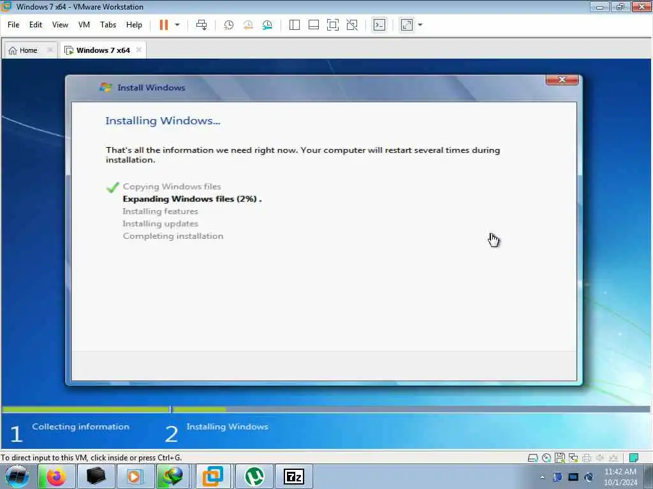Open the Edit menu

[x=36, y=25]
